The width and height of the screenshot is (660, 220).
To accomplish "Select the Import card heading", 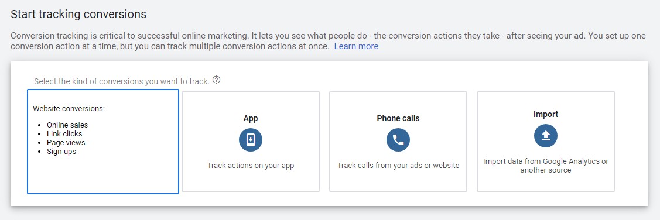I will (x=546, y=114).
